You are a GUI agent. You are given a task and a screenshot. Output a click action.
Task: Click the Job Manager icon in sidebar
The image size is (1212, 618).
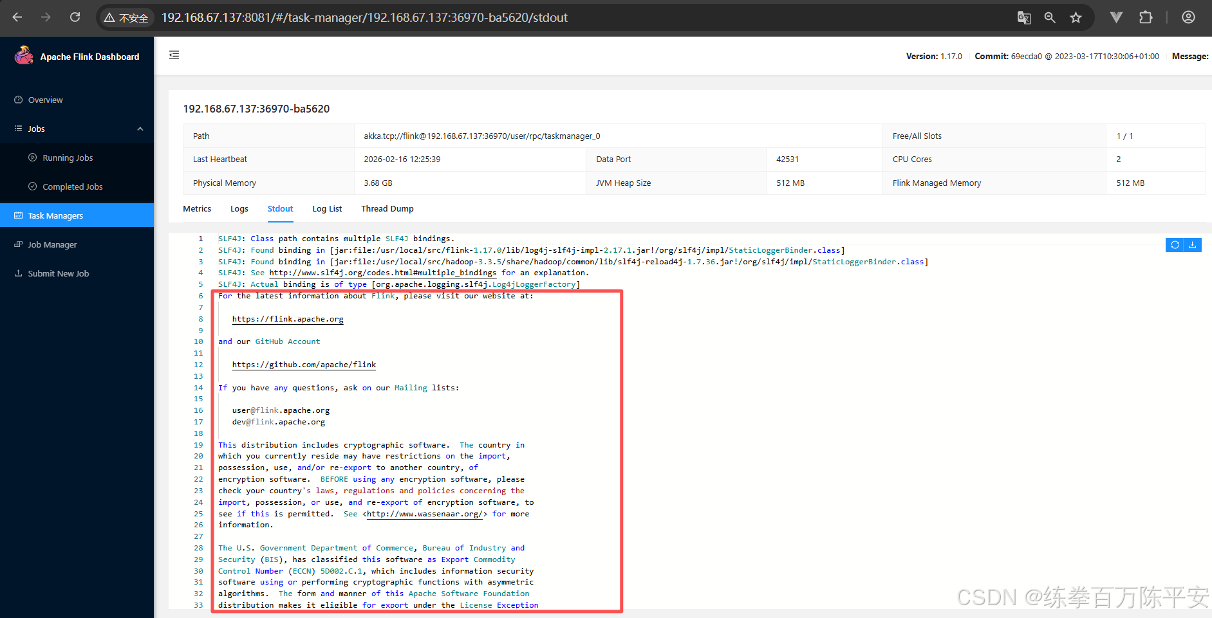pos(19,244)
